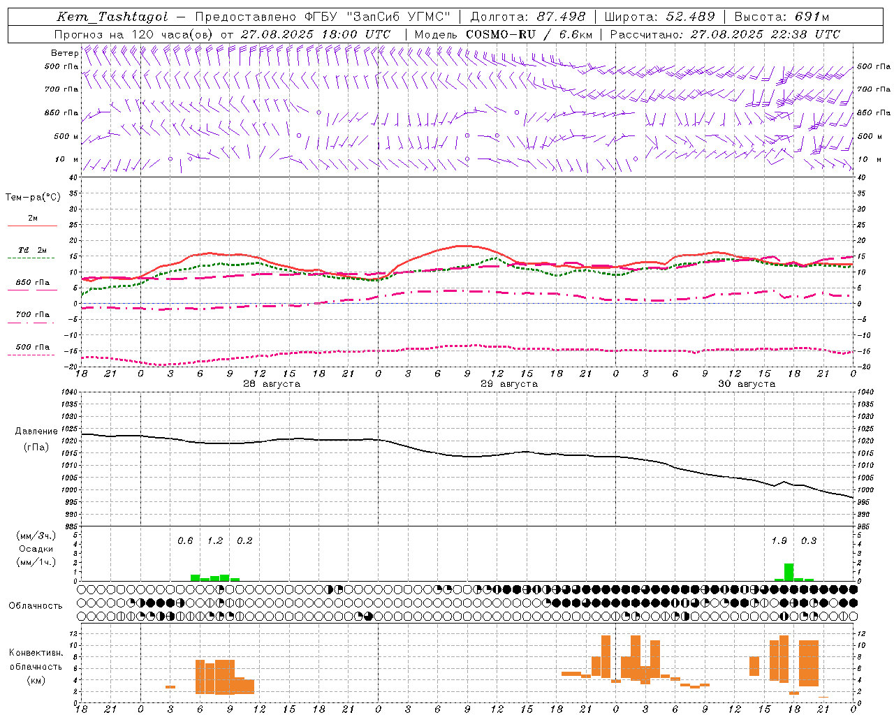This screenshot has width=894, height=715.
Task: Click the 'Ветер' wind panel label
Action: tap(64, 53)
